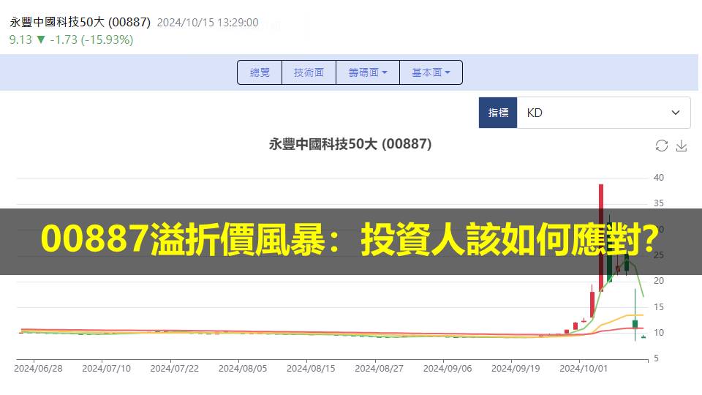
Task: Click the 40 price axis label
Action: 659,178
